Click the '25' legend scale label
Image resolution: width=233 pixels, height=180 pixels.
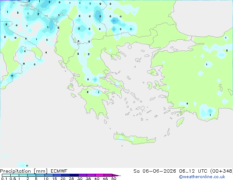(71, 179)
